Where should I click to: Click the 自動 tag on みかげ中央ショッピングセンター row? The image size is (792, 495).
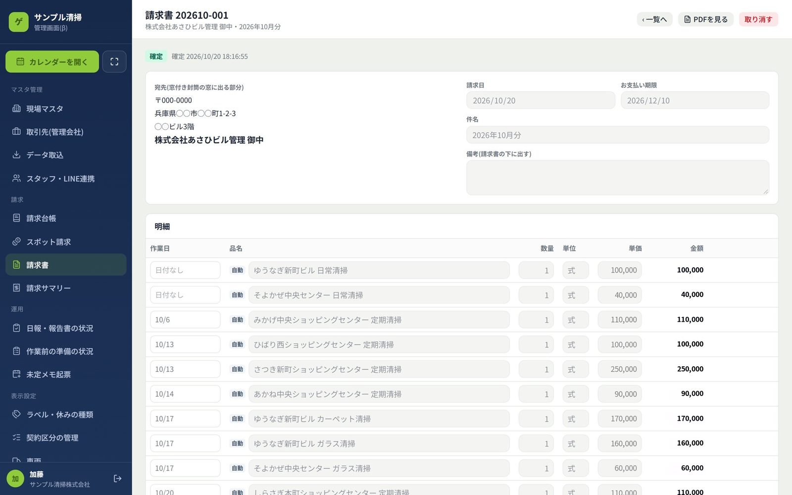coord(238,320)
